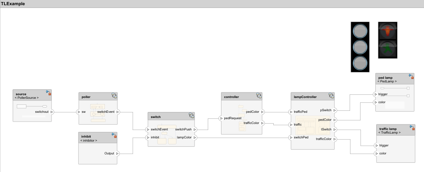Click the < inhibitor > type label
424x172 pixels.
[89, 140]
